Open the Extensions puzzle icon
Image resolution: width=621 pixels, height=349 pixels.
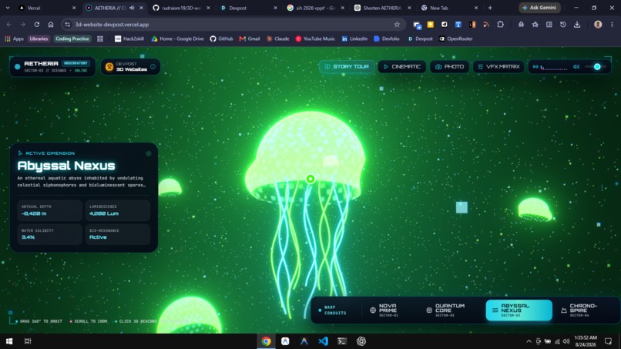[501, 25]
